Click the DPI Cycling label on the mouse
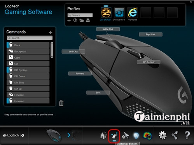The height and width of the screenshot is (145, 194). (149, 62)
